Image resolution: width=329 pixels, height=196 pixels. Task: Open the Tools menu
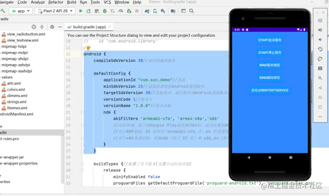pos(95,2)
